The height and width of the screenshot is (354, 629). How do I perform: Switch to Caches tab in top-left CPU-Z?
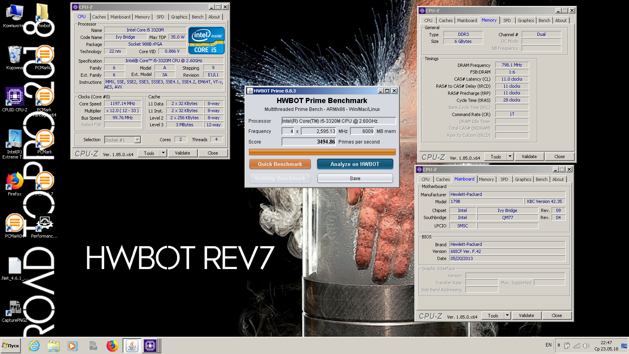[x=99, y=17]
